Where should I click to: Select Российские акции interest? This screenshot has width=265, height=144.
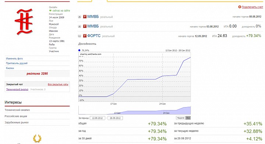(16, 116)
